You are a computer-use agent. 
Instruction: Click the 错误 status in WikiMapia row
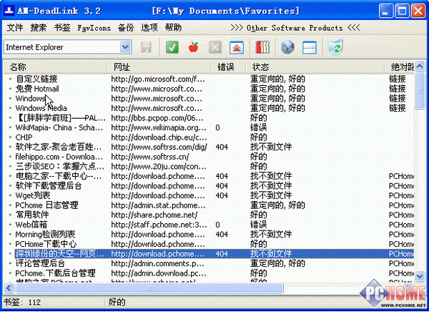(x=259, y=127)
